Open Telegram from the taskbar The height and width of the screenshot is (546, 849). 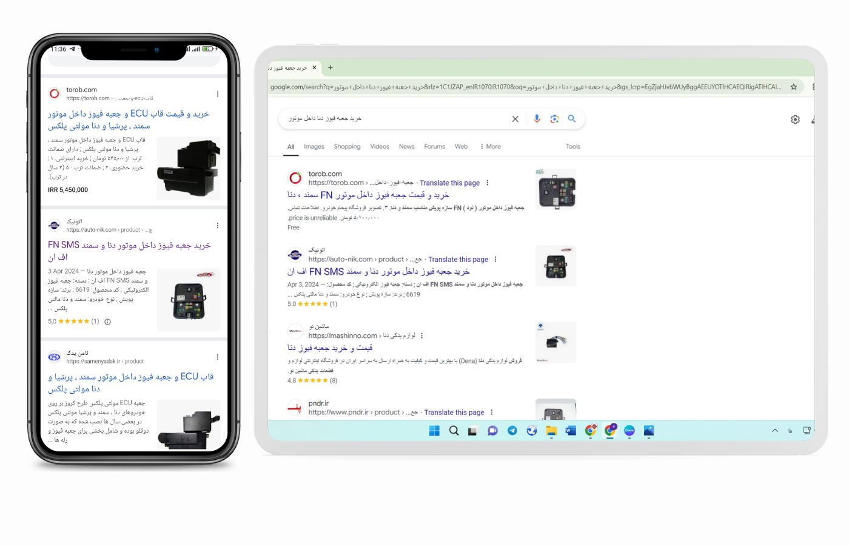click(512, 431)
